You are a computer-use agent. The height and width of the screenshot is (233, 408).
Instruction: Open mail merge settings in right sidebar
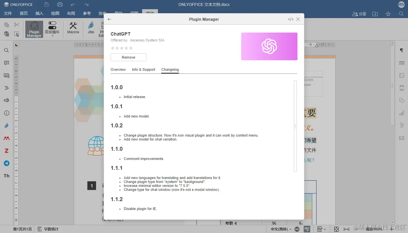(x=402, y=138)
